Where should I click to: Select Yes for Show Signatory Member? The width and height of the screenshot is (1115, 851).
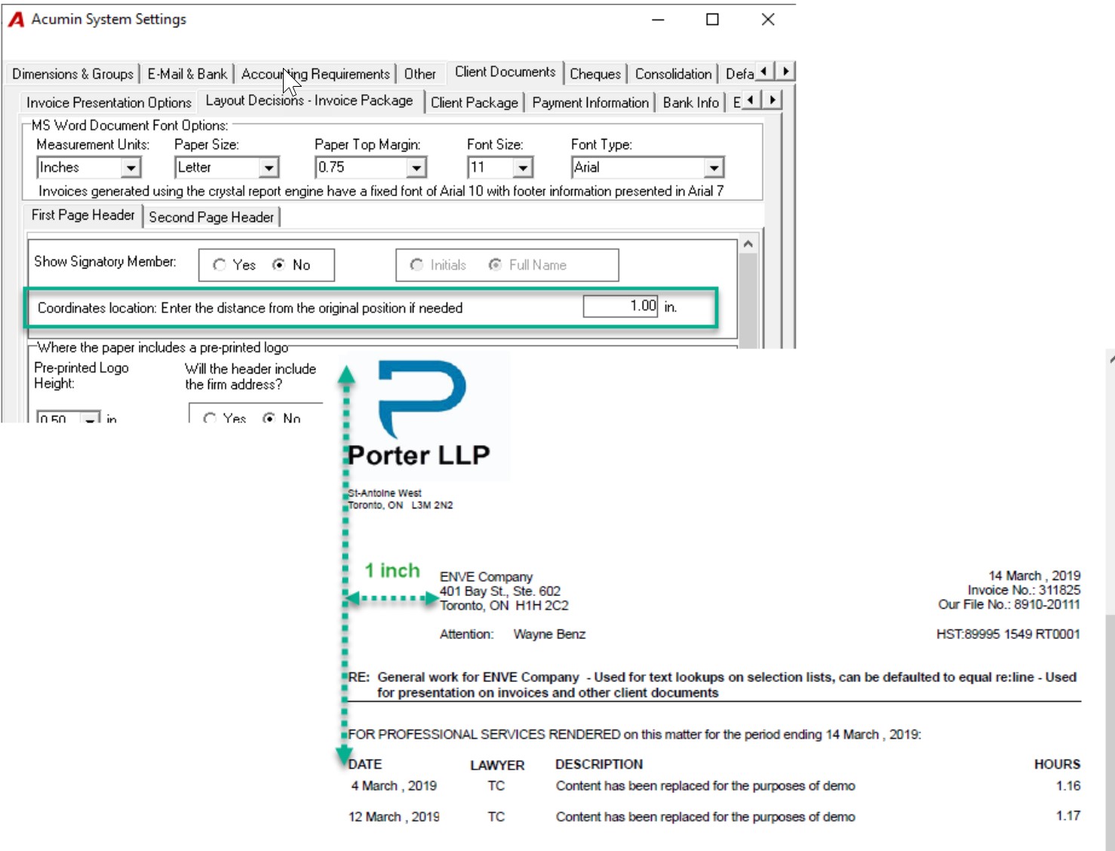pos(220,265)
